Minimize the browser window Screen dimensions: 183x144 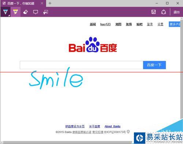coord(157,3)
